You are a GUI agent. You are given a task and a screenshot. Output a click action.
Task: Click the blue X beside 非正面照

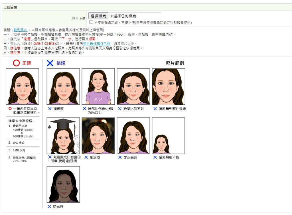click(120, 157)
